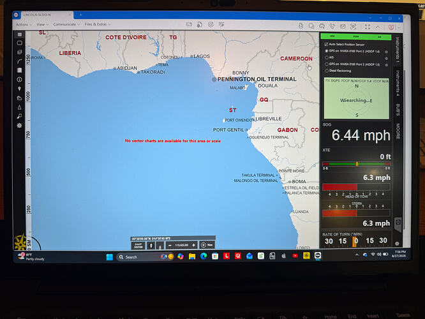This screenshot has height=319, width=425.
Task: Open the chat bubble icon in TeamViewer
Action: [311, 26]
